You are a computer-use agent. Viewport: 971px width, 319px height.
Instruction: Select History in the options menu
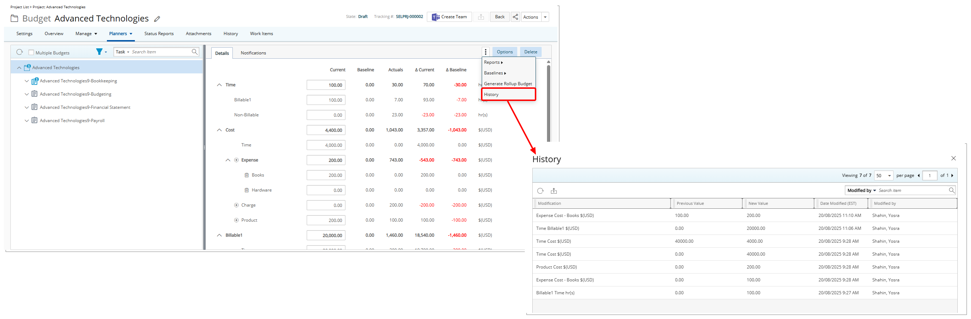[x=509, y=95]
